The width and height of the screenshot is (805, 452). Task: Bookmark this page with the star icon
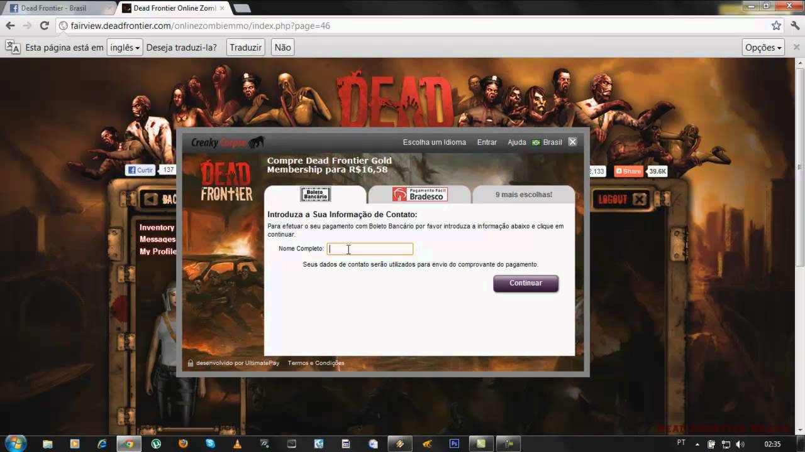776,26
